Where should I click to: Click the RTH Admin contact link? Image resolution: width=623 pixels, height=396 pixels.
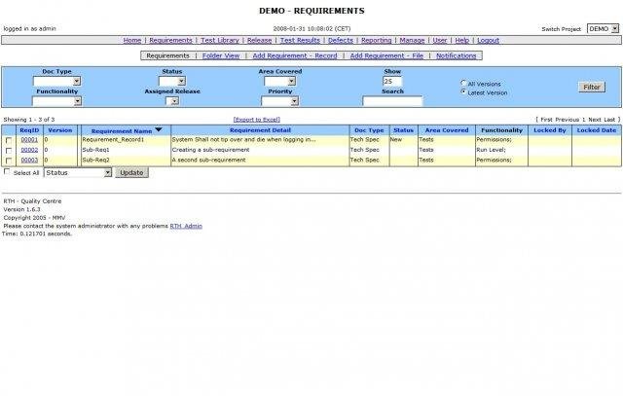coord(186,226)
